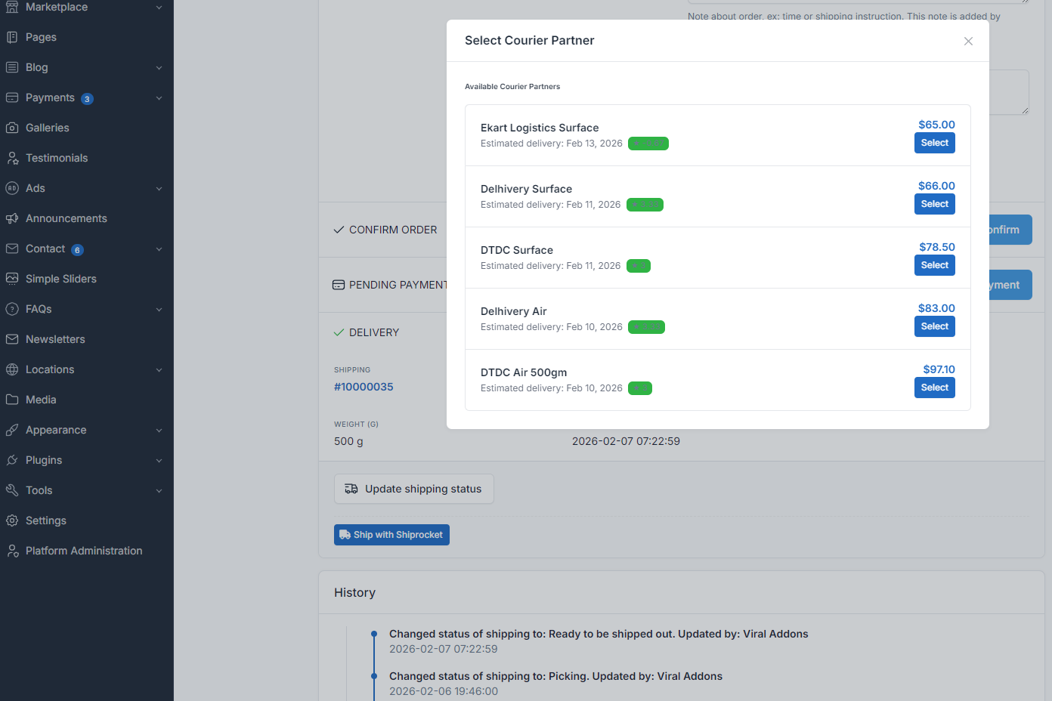The width and height of the screenshot is (1052, 701).
Task: Click truck icon in Update shipping status
Action: (351, 489)
